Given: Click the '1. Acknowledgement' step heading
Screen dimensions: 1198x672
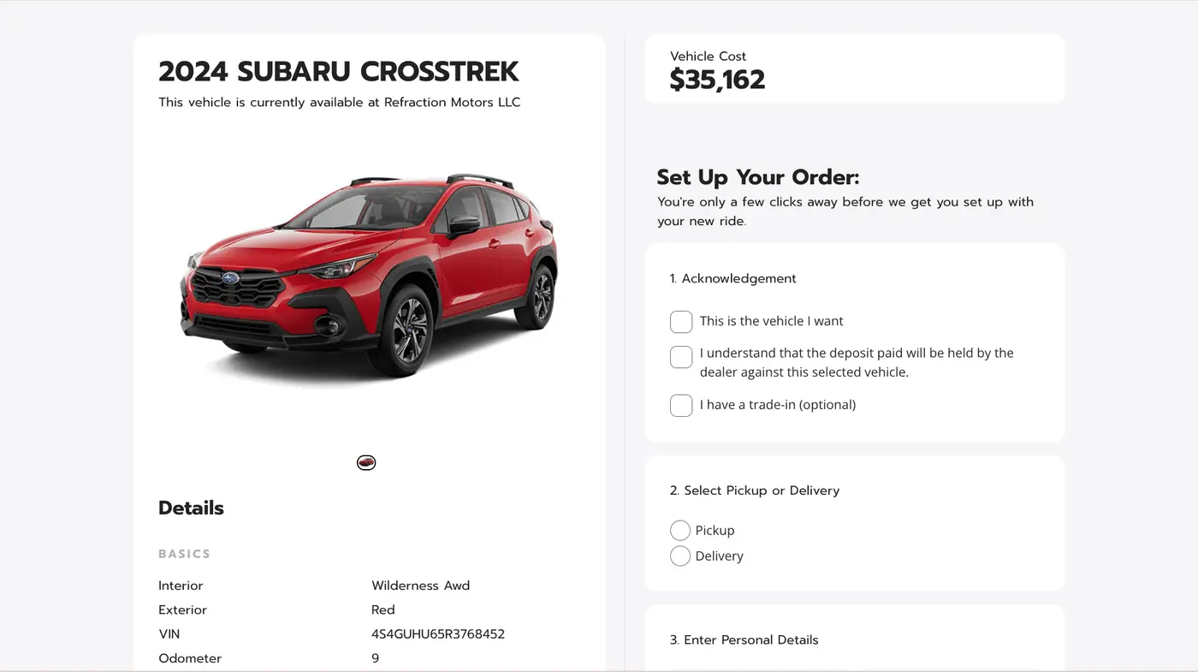Looking at the screenshot, I should click(732, 278).
